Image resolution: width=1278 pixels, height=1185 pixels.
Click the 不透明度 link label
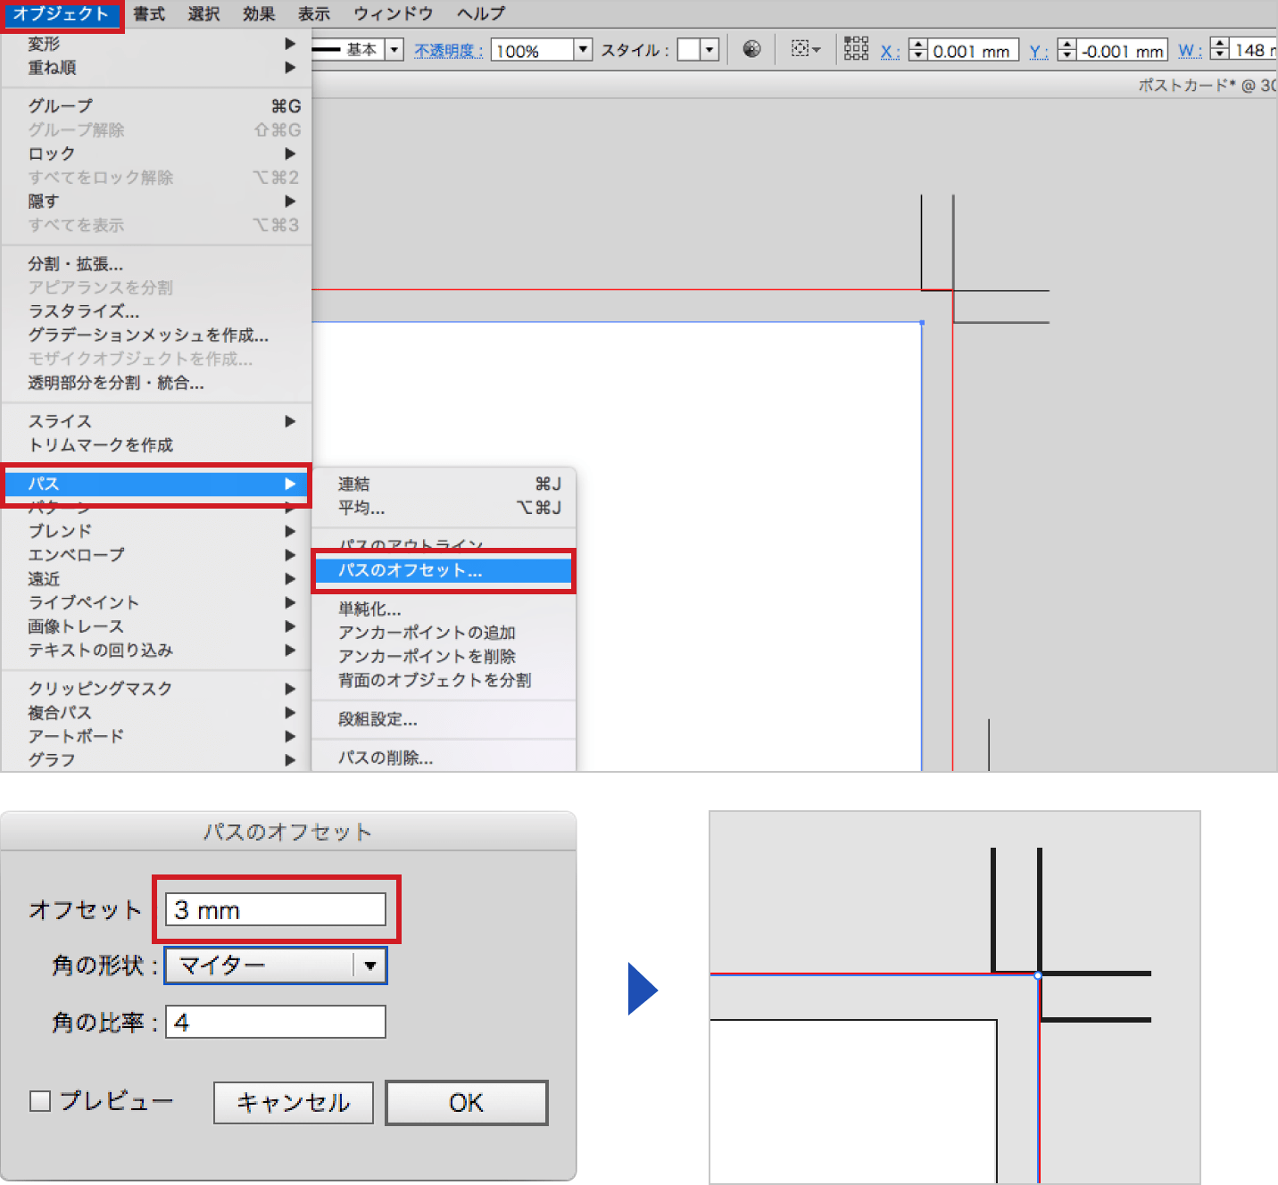(x=448, y=51)
